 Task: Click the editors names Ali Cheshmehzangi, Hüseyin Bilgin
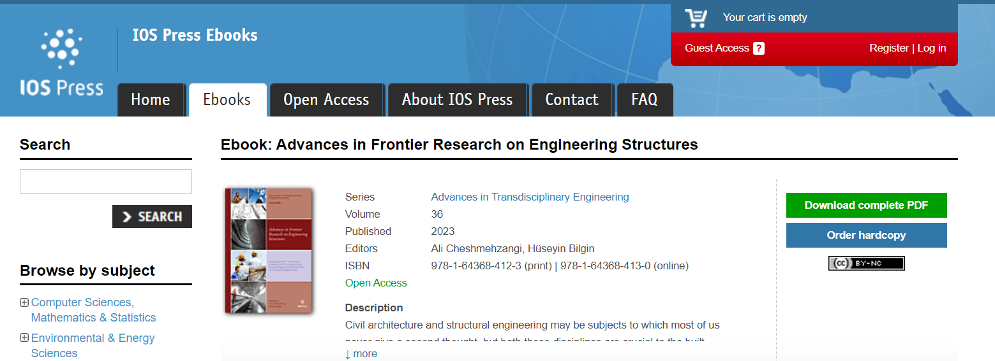pyautogui.click(x=512, y=248)
